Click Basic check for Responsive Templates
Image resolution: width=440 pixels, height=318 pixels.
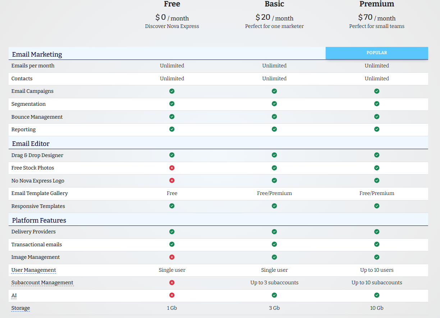(x=274, y=206)
